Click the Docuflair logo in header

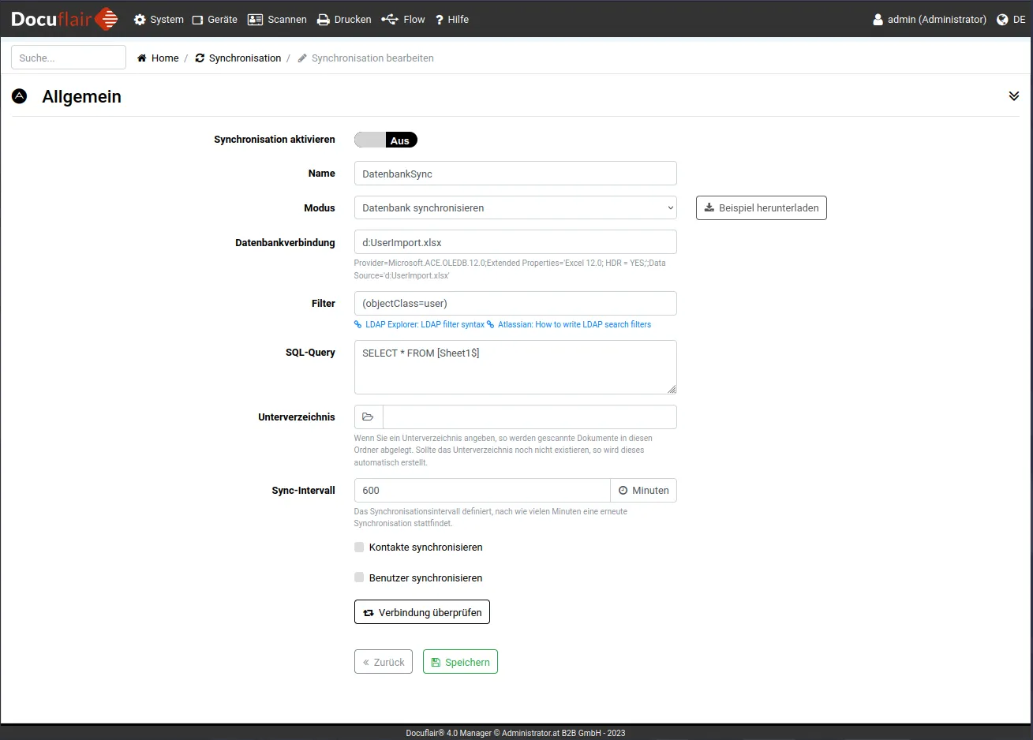[x=65, y=19]
